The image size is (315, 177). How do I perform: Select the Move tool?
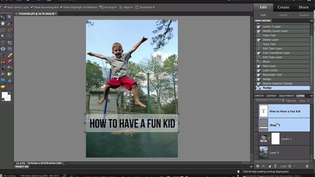pos(3,17)
